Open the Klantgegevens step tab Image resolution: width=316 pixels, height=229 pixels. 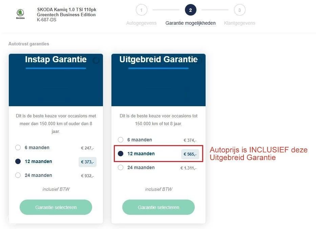[x=239, y=23]
